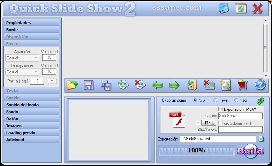Open the Disposición section
The image size is (272, 166).
[x=31, y=36]
